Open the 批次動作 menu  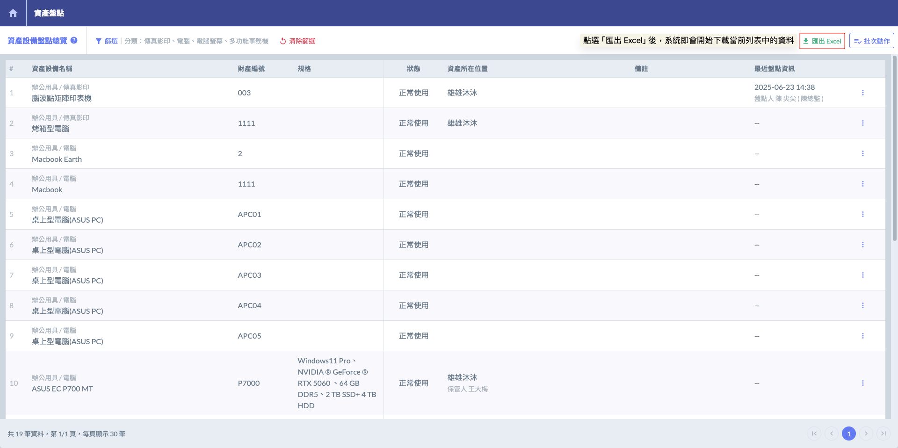point(872,41)
